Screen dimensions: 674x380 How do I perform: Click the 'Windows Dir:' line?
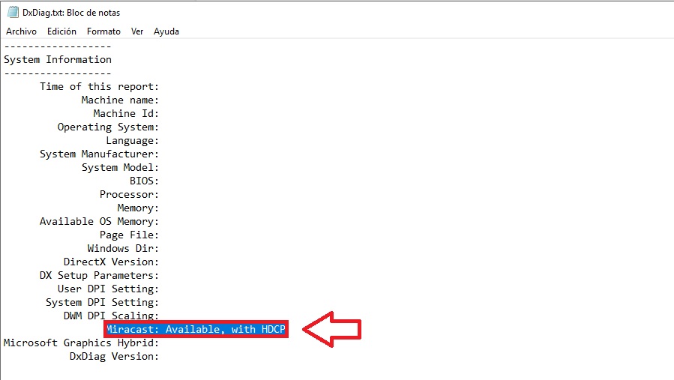pos(123,249)
